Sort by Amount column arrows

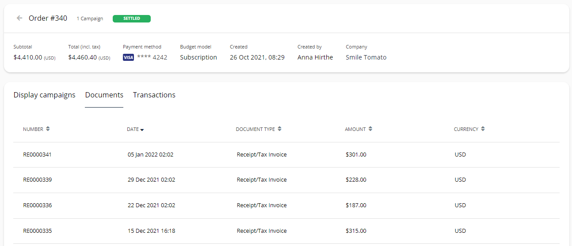tap(370, 129)
